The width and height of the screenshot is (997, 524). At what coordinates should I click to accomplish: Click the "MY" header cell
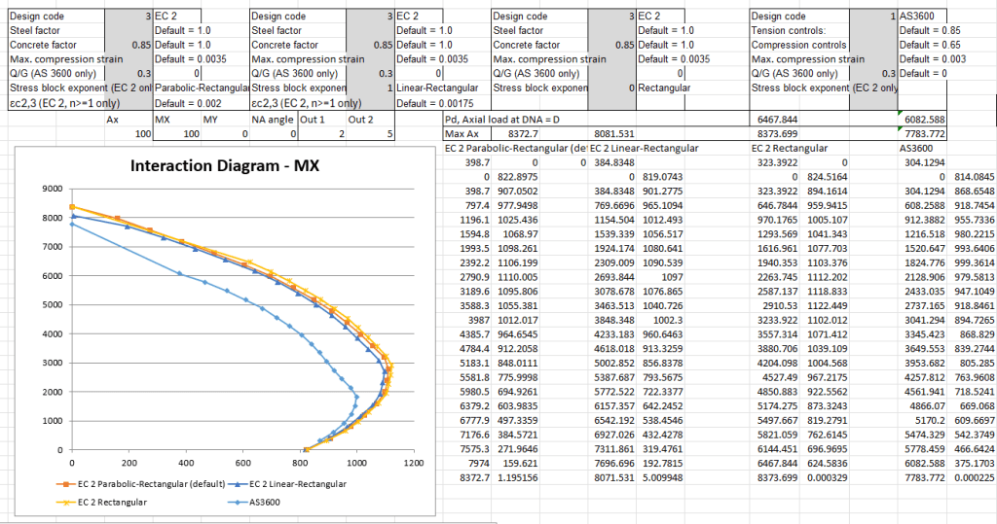coord(210,118)
